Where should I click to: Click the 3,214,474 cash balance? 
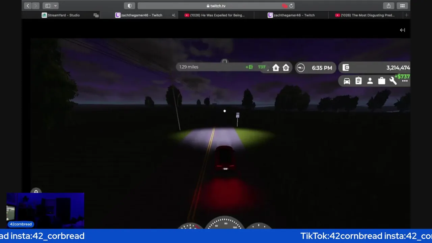coord(398,68)
